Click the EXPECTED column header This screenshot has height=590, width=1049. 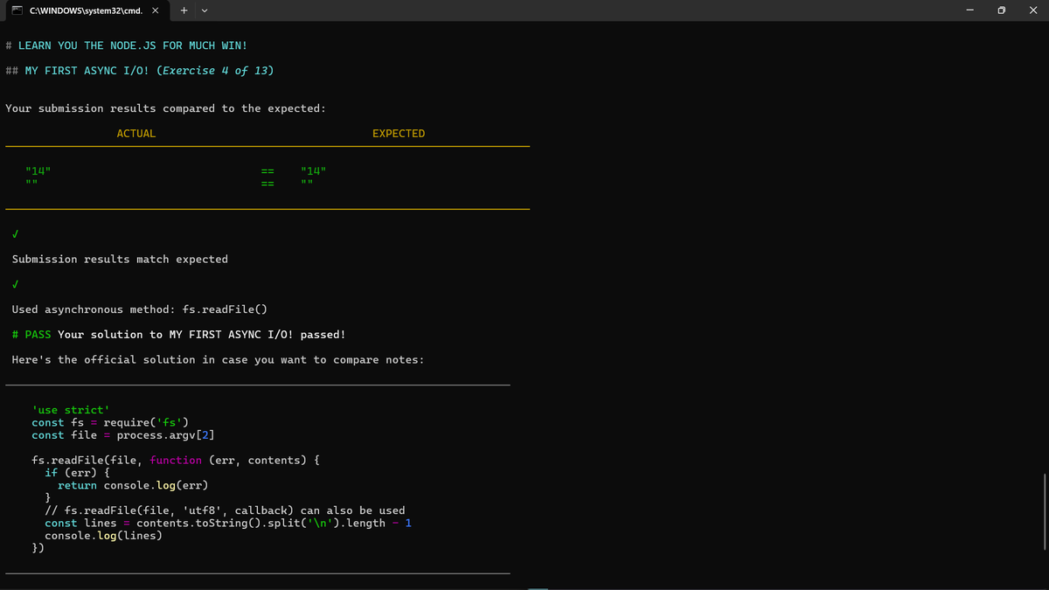coord(399,134)
